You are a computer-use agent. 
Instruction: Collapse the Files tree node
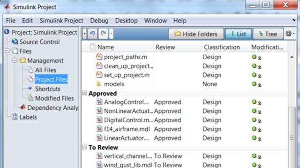pyautogui.click(x=7, y=51)
